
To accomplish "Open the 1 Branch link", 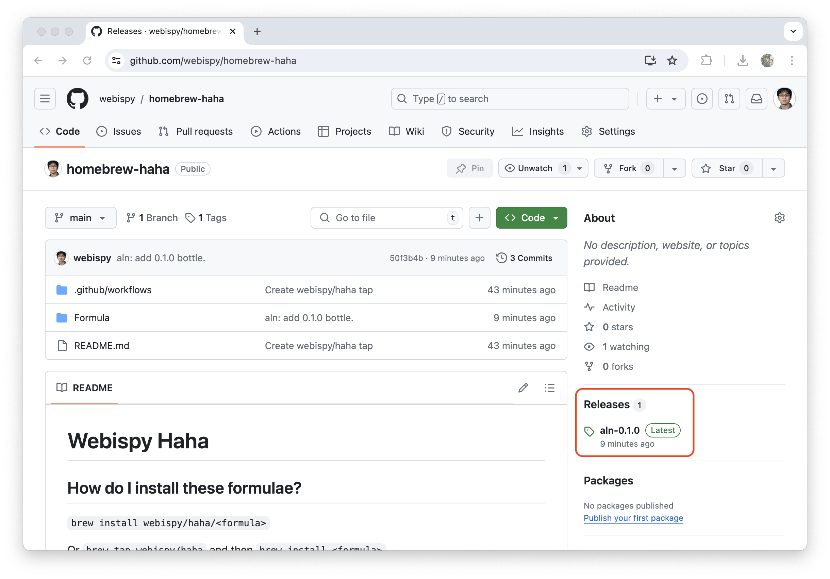I will [152, 218].
